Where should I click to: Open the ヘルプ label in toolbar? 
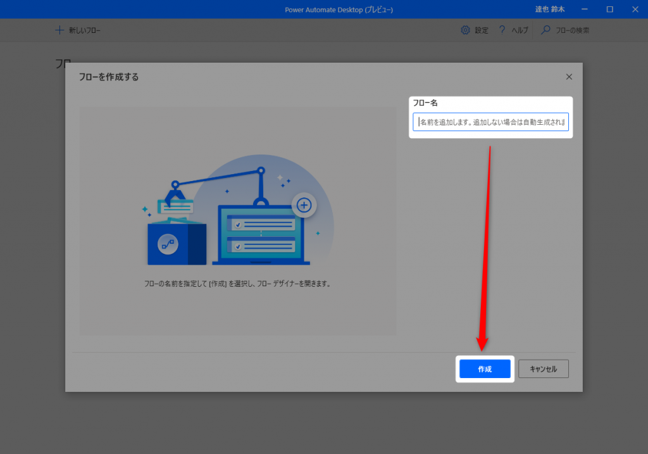tap(520, 30)
